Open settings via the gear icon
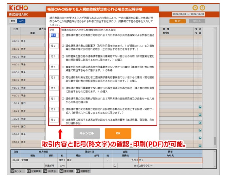227x185 pixels. click(x=195, y=8)
